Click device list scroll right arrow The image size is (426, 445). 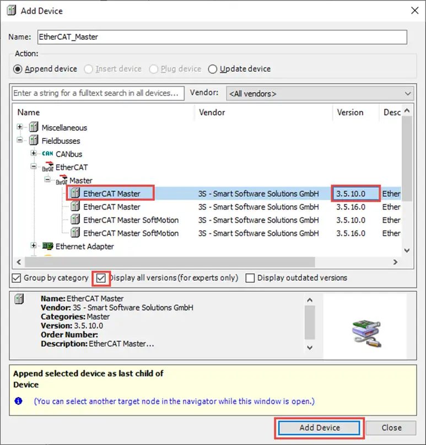pos(395,262)
